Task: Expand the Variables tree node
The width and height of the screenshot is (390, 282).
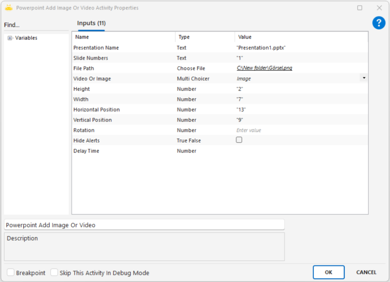Action: click(x=10, y=38)
